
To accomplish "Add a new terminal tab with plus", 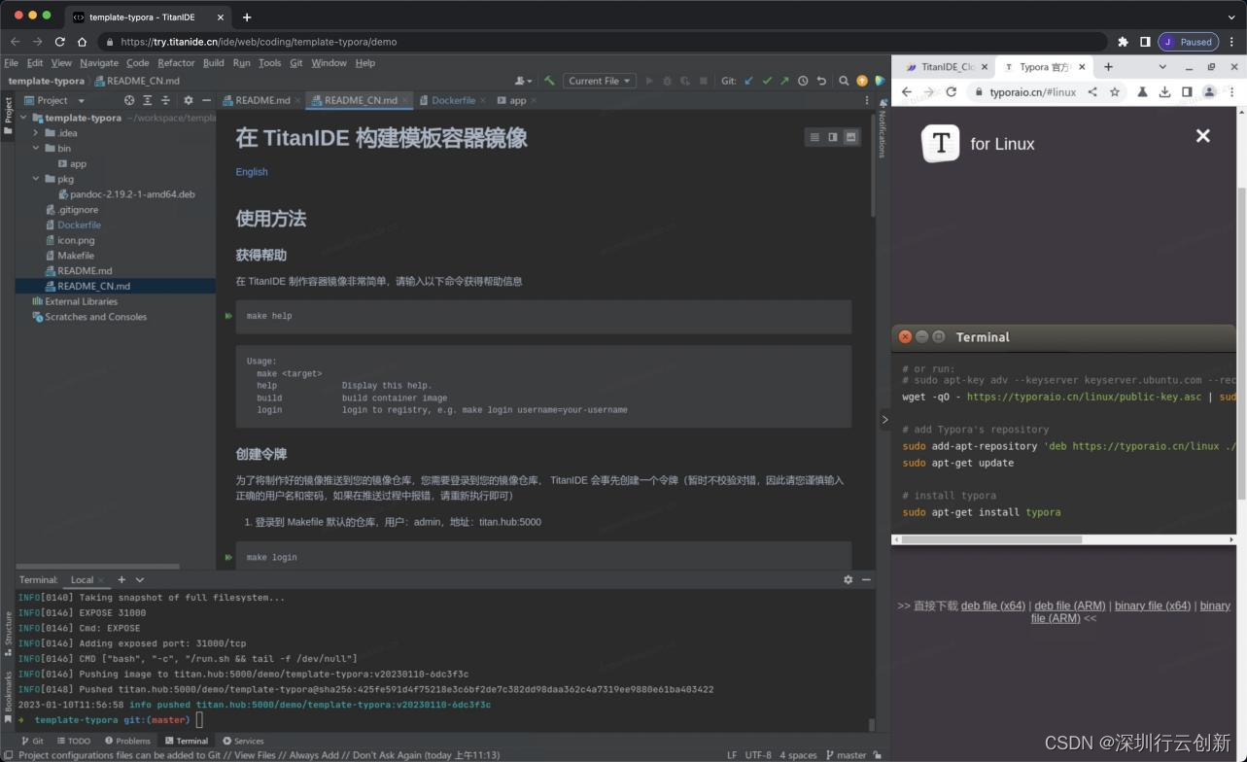I will [x=121, y=579].
